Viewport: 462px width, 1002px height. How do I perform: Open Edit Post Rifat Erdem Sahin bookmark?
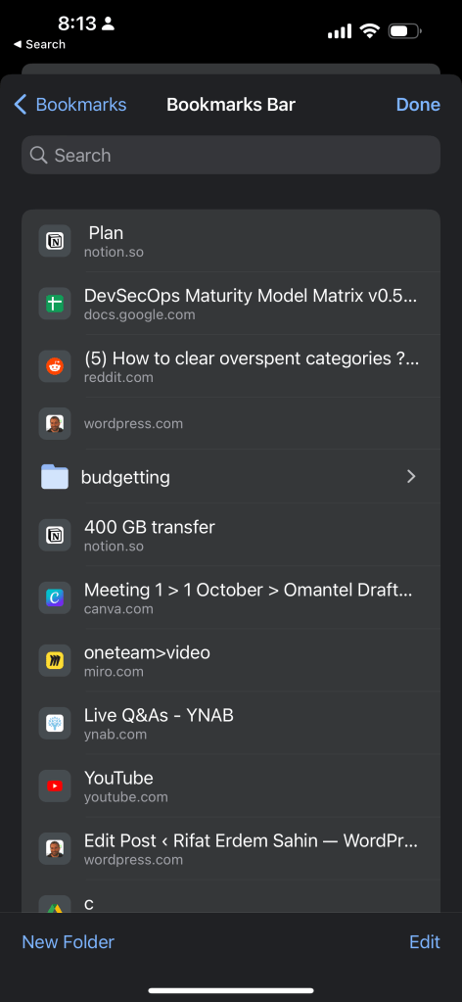[x=231, y=848]
